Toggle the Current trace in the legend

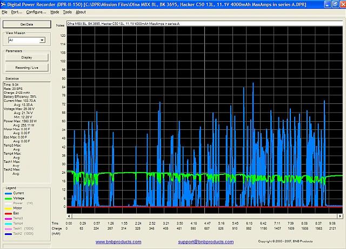[18, 193]
